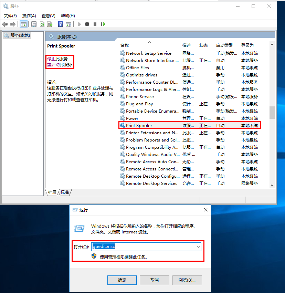
Task: Select the Optimize drives service
Action: point(141,75)
